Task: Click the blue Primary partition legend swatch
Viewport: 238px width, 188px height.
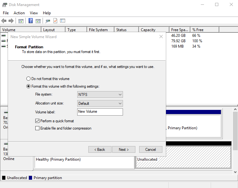Action: 31,178
